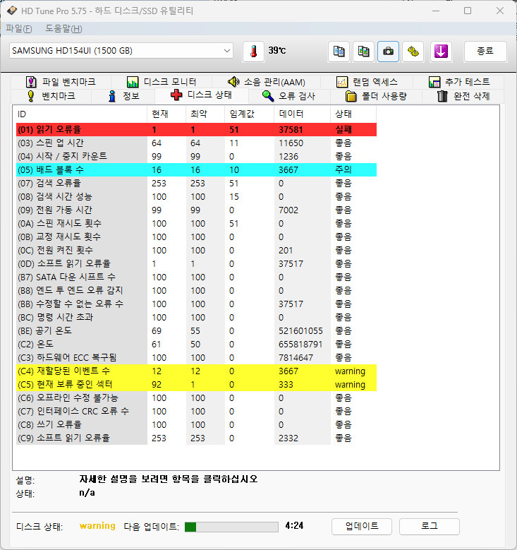Switch to the 벤치마크 tab
This screenshot has height=550, width=517.
click(51, 96)
